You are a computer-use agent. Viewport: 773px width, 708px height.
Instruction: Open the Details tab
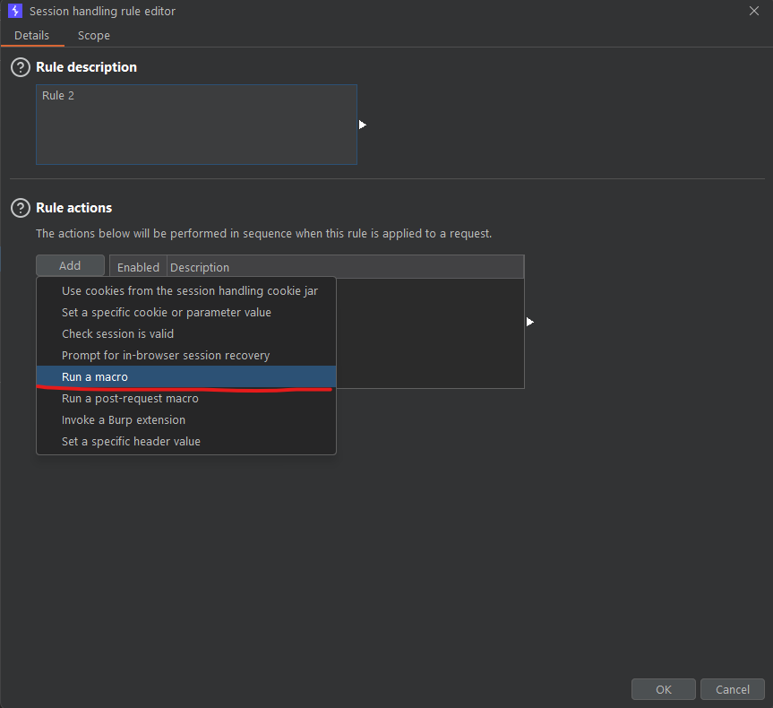pyautogui.click(x=31, y=36)
